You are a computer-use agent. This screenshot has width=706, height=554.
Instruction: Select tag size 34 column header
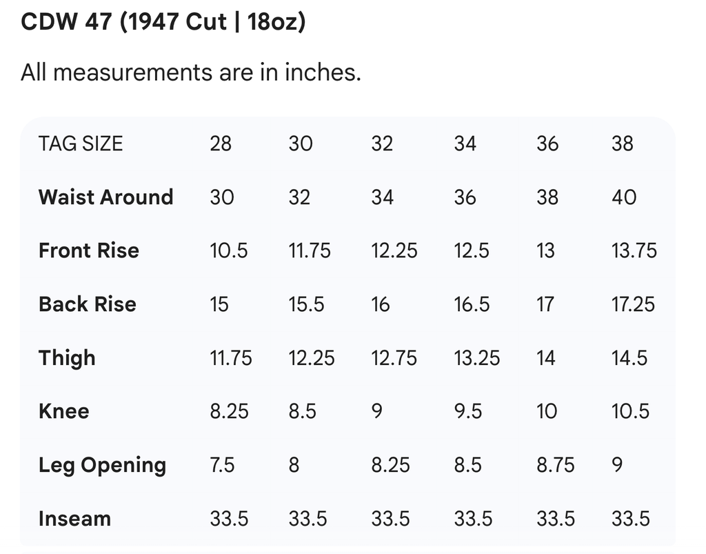point(465,144)
